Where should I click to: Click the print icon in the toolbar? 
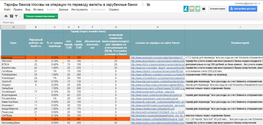click(x=6, y=16)
